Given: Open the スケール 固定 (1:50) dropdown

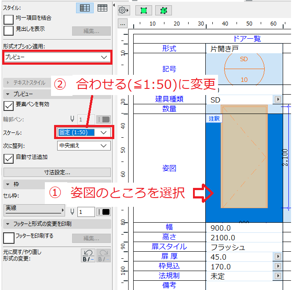Looking at the screenshot, I should point(84,132).
